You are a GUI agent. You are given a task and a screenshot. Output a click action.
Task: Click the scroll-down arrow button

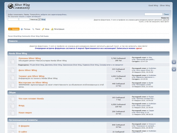coord(174,69)
